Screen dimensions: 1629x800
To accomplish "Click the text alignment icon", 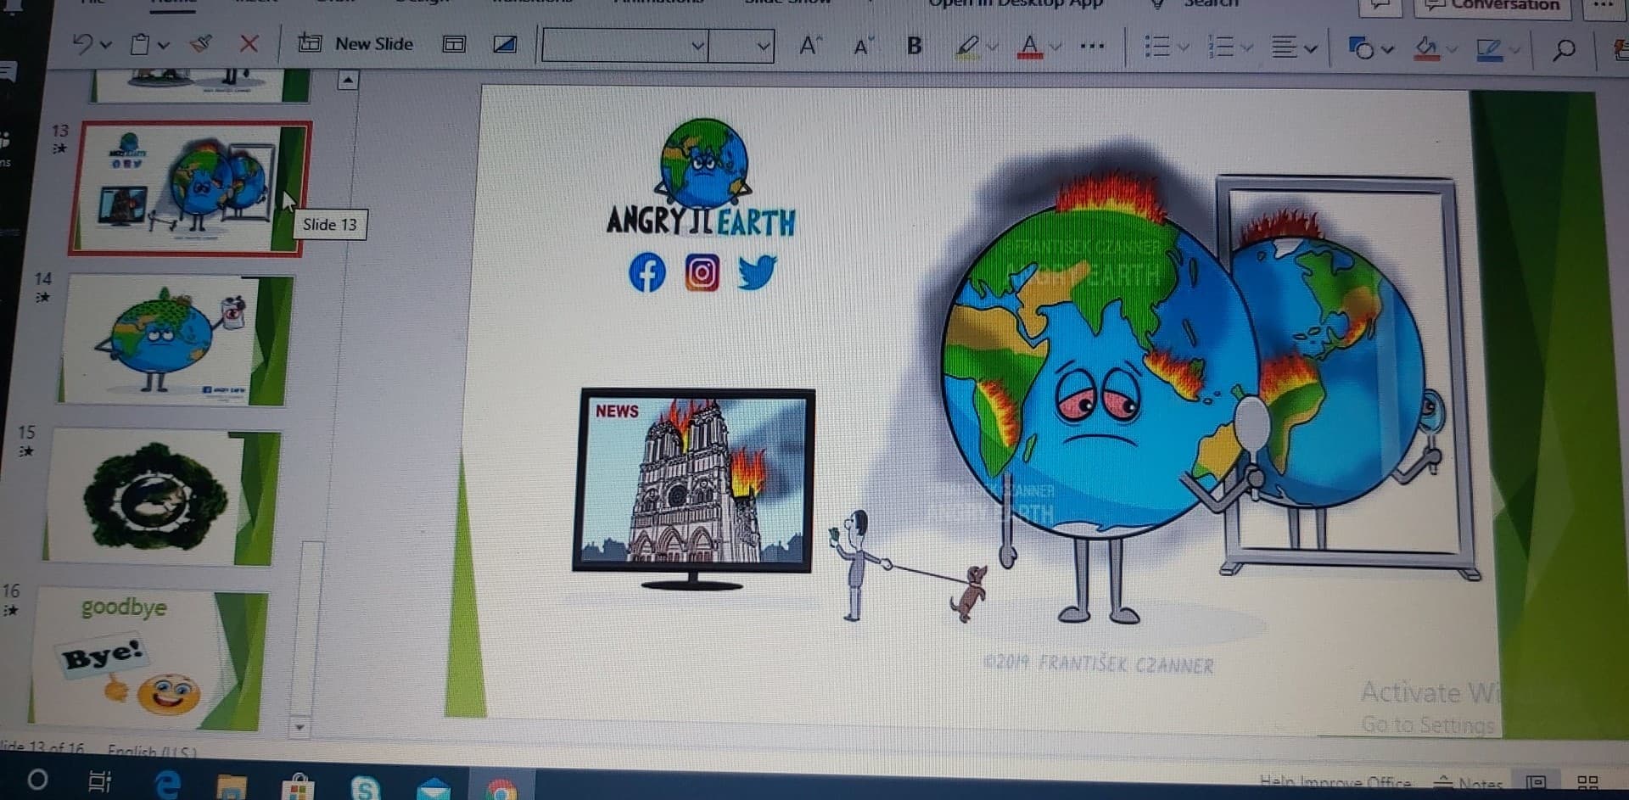I will pos(1284,48).
